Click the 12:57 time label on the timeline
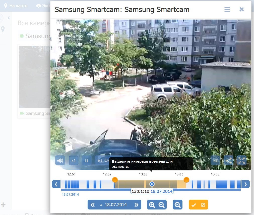Viewport: 254px width, 215px height. pos(107,174)
